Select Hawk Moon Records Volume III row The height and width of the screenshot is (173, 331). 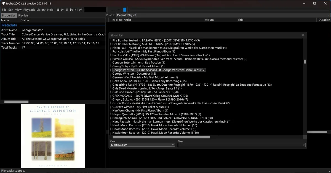(x=156, y=133)
